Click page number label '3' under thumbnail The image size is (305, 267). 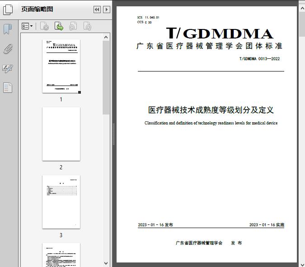pos(61,235)
